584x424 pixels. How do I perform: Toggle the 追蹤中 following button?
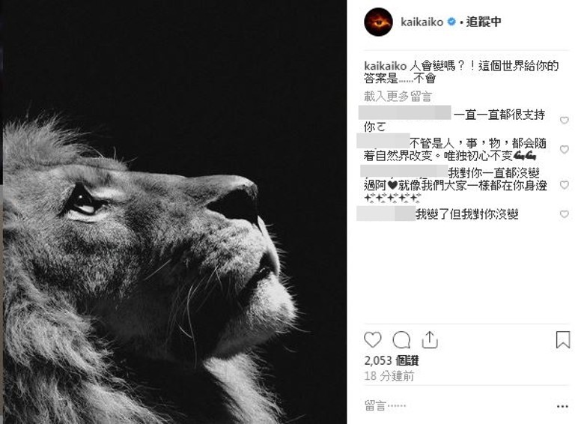(x=484, y=22)
